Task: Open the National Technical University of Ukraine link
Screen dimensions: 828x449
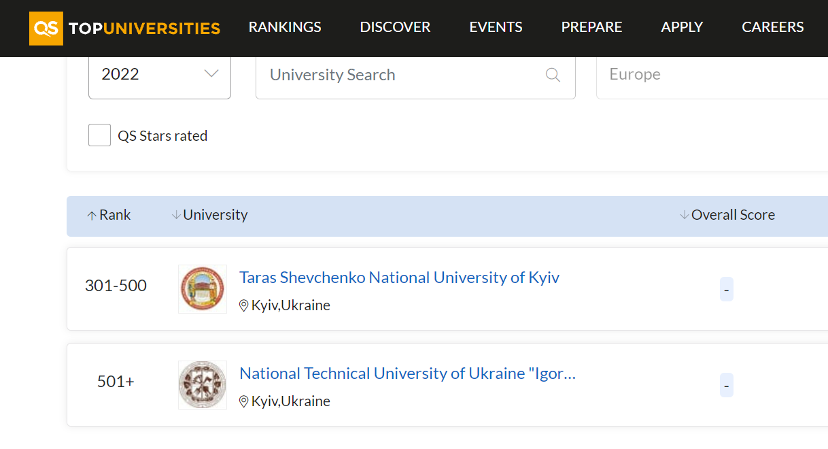Action: [407, 373]
